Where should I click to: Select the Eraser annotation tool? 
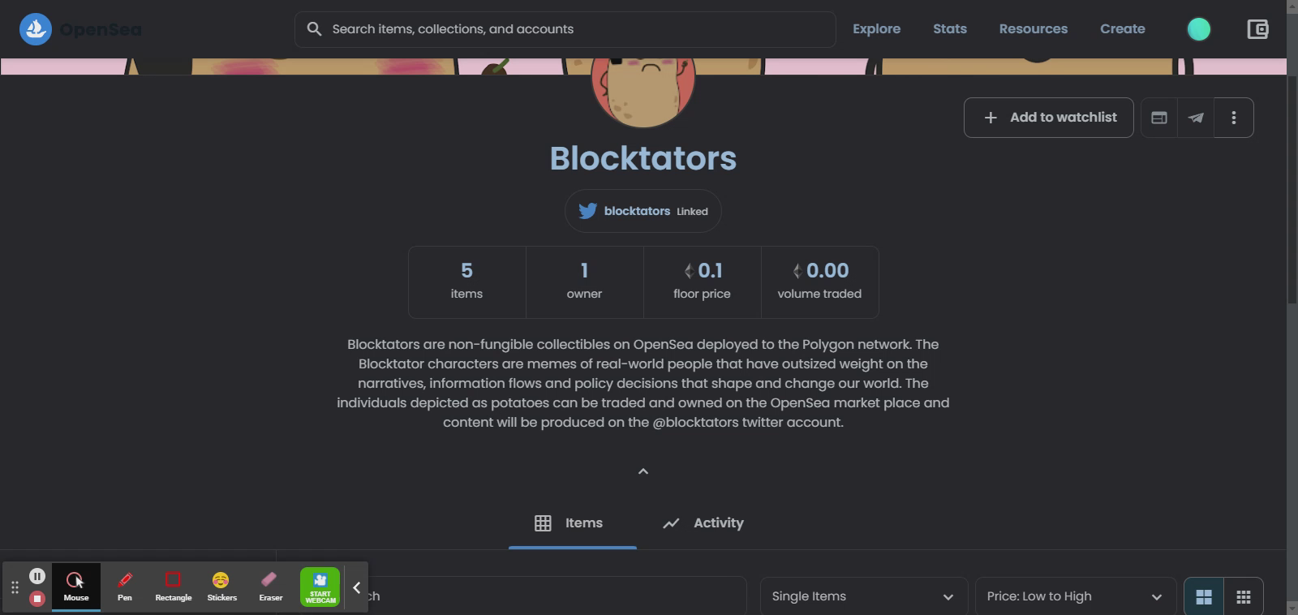coord(271,587)
